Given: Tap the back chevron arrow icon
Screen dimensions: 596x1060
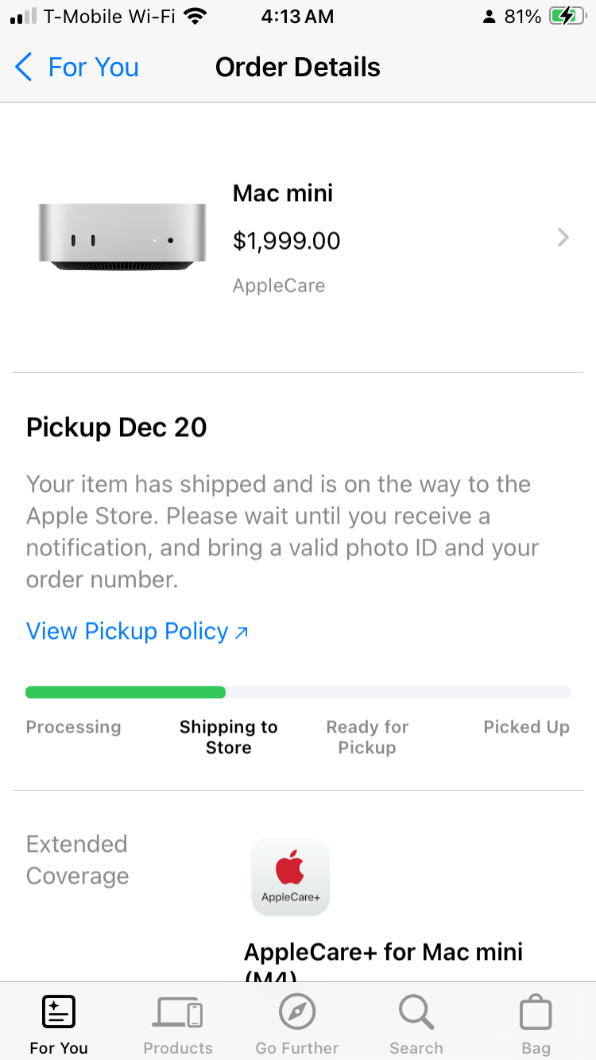Looking at the screenshot, I should point(24,68).
